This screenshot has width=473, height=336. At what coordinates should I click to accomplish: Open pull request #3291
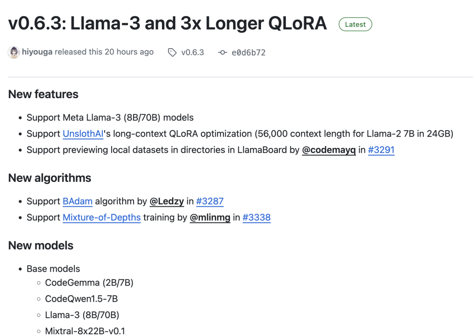[381, 150]
